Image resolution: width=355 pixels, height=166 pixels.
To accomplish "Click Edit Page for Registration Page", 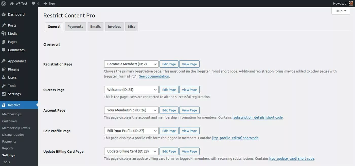I will pyautogui.click(x=169, y=64).
